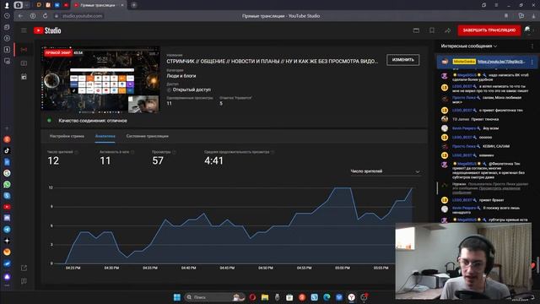This screenshot has height=304, width=540.
Task: Open Windows Start menu
Action: (x=177, y=297)
